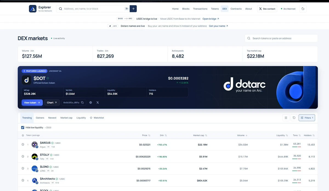Screen dimensions: 329x191
Task: Open Blocks in top navigation
Action: point(186,9)
